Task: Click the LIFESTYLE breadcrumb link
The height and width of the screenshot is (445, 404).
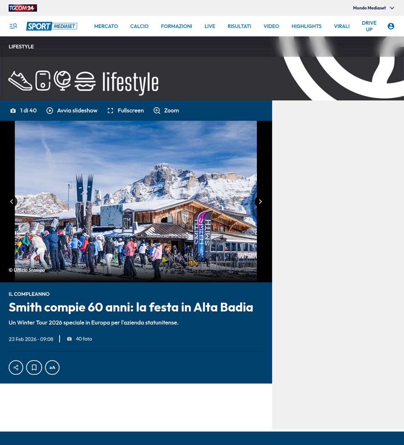Action: coord(21,47)
